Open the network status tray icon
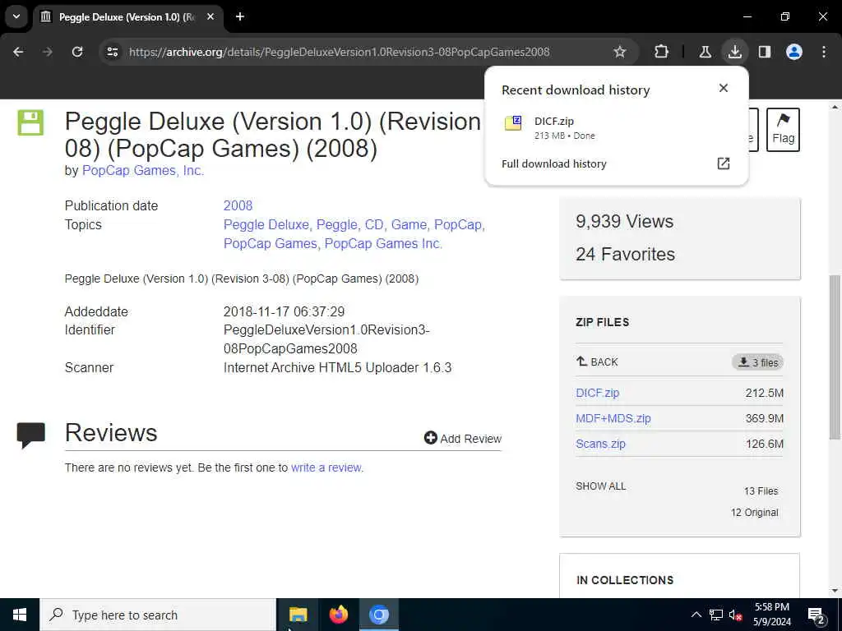842x631 pixels. [716, 615]
